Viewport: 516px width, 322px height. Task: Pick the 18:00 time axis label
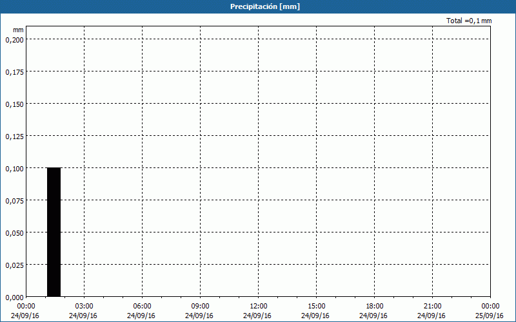pyautogui.click(x=375, y=306)
